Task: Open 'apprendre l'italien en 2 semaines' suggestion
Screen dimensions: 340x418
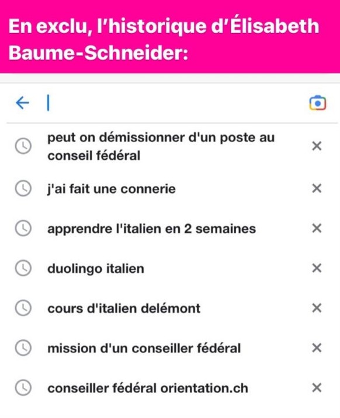Action: (x=151, y=229)
